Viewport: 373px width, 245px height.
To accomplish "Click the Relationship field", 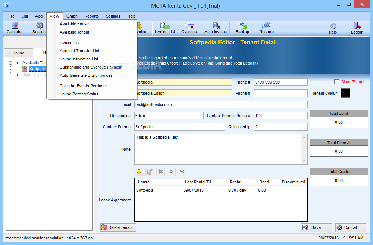I will (281, 127).
